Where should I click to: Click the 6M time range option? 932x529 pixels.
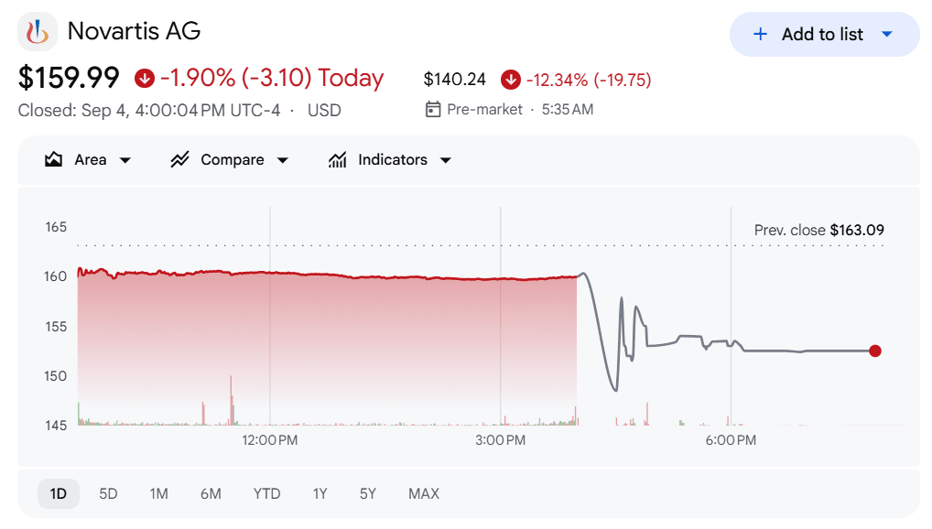point(211,493)
